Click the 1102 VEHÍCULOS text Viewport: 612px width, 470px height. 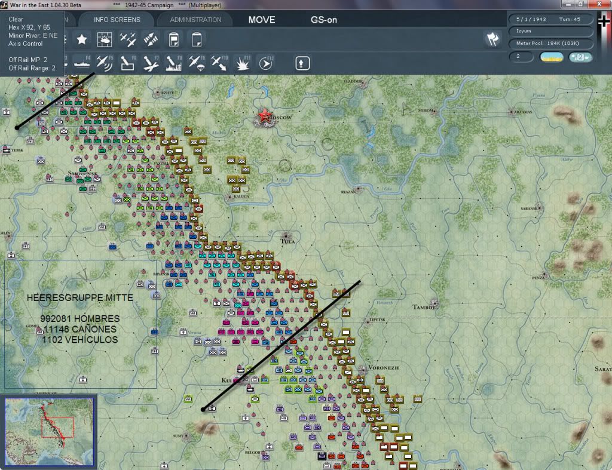(80, 340)
